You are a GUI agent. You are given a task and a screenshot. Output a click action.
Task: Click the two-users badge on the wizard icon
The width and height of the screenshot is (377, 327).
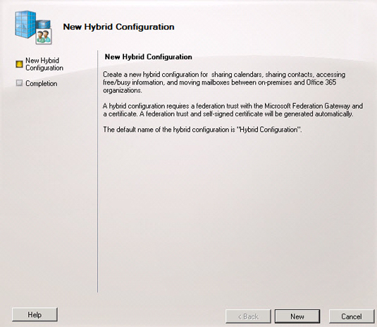(44, 37)
